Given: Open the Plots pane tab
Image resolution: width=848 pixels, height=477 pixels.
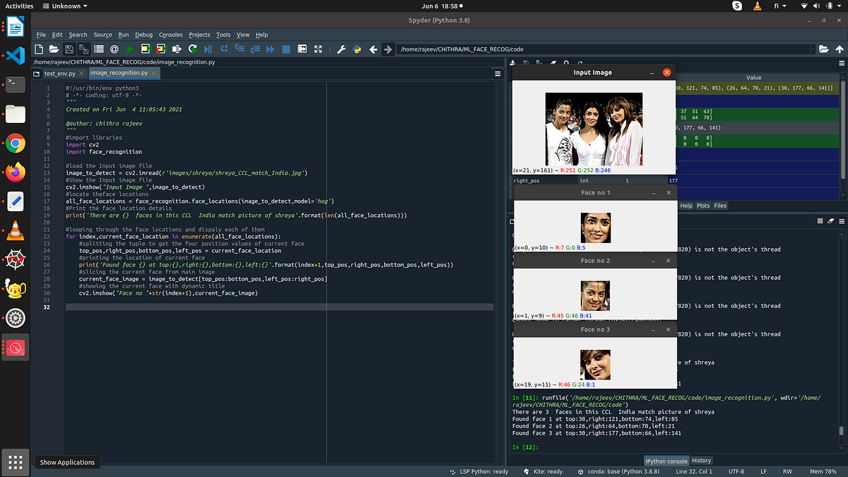Looking at the screenshot, I should click(x=703, y=205).
